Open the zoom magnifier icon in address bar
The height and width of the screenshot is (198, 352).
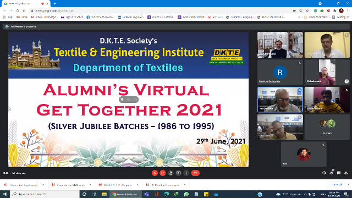(301, 10)
